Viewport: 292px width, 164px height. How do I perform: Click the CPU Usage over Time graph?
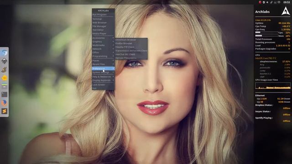[x=273, y=86]
